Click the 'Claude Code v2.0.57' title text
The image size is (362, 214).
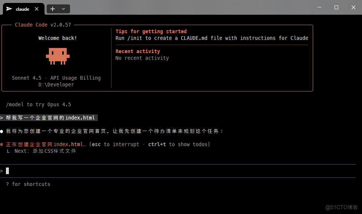point(43,25)
